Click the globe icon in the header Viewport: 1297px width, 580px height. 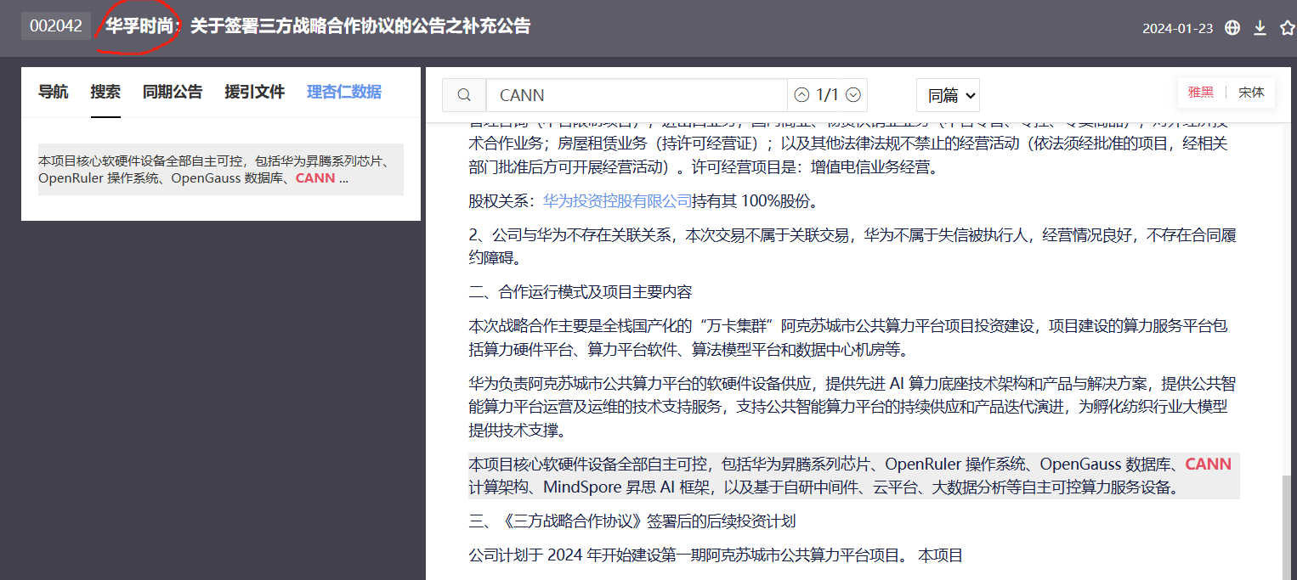tap(1232, 28)
